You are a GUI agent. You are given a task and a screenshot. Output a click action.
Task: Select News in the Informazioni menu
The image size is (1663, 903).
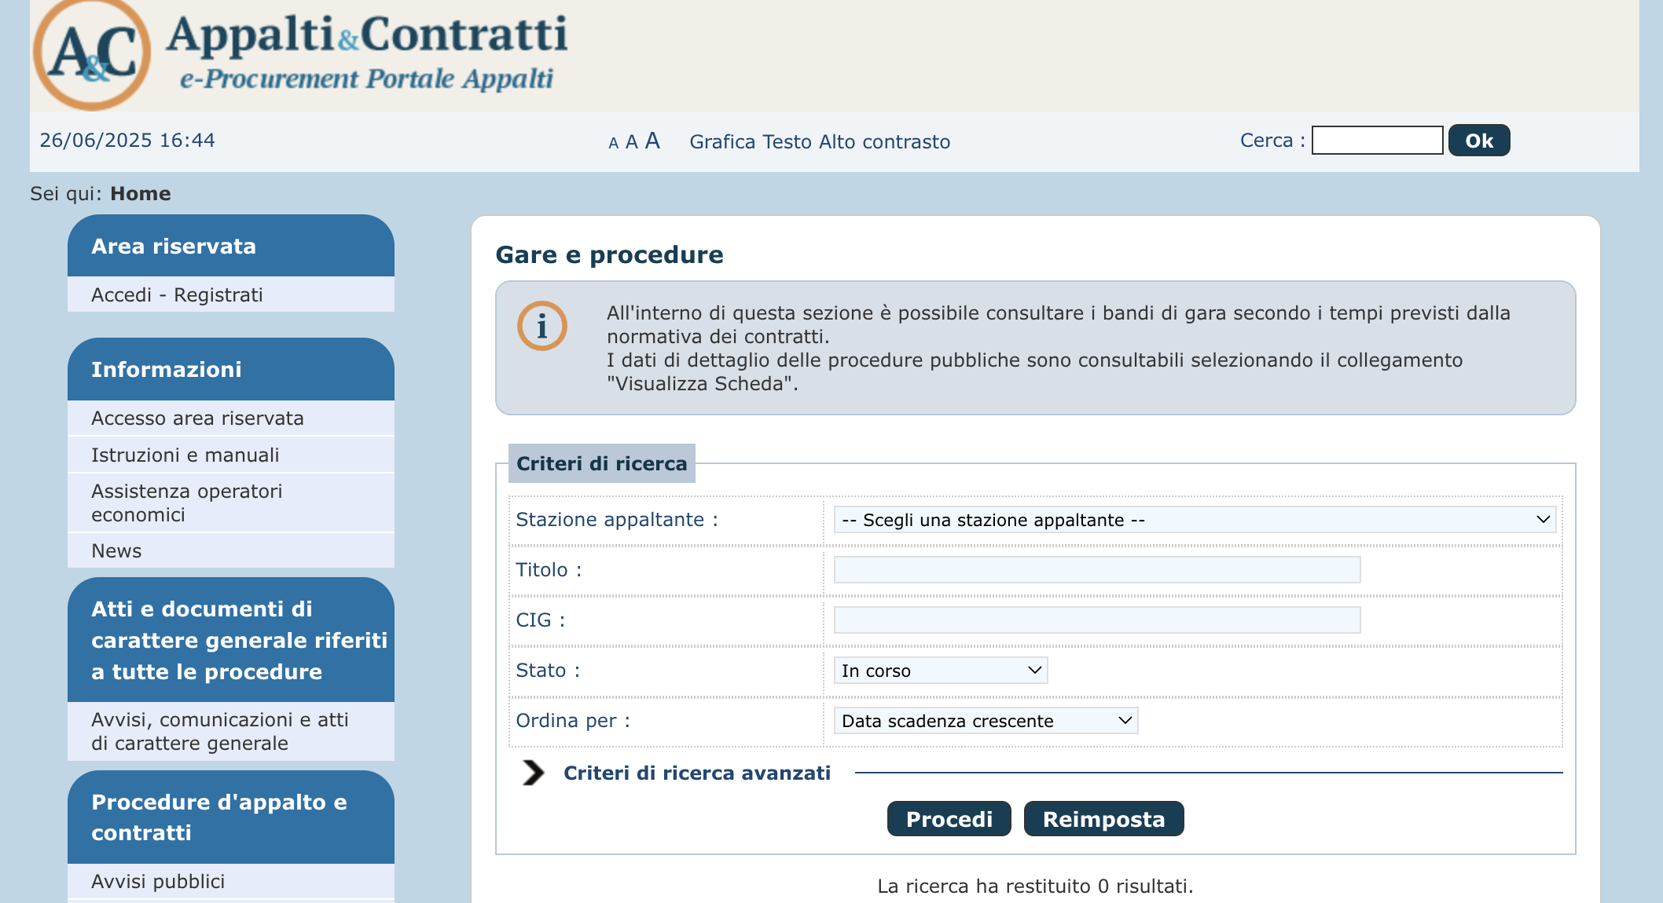pyautogui.click(x=116, y=550)
